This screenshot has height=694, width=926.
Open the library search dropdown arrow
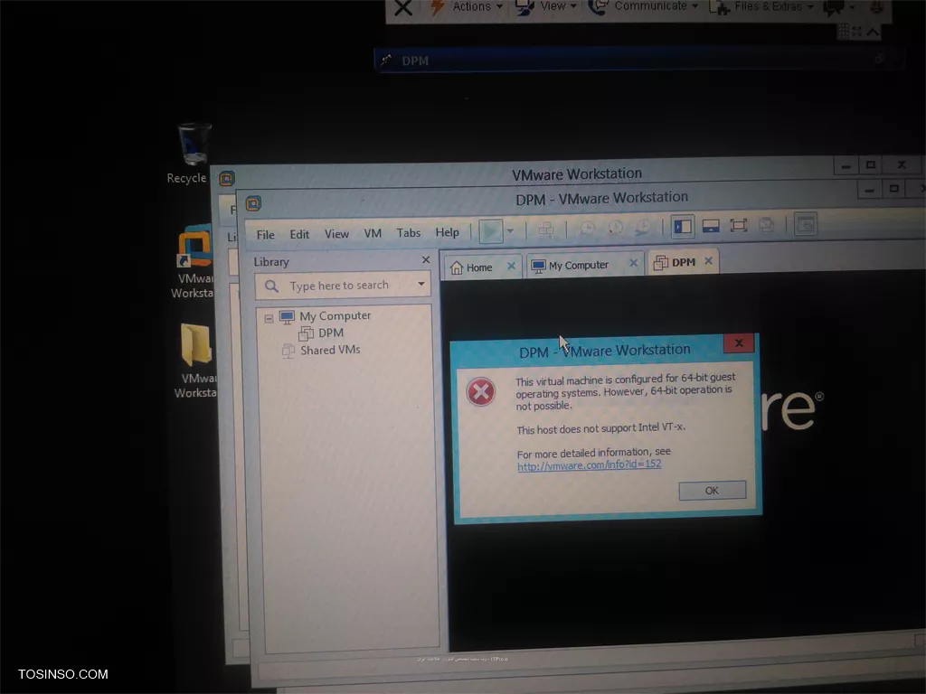[421, 284]
